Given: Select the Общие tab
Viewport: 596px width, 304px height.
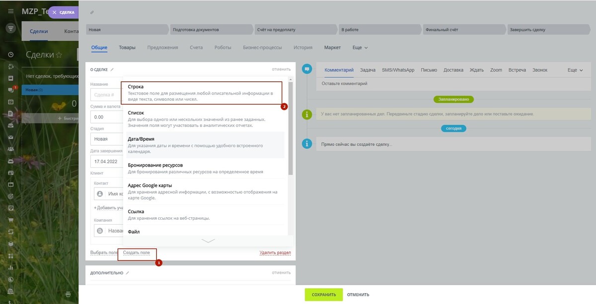Looking at the screenshot, I should pos(99,48).
